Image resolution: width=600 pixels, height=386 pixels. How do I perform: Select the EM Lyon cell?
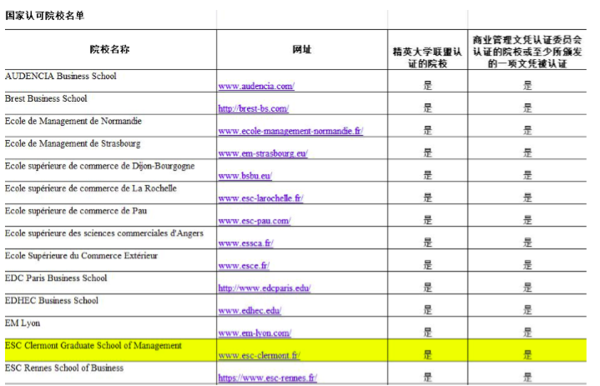111,328
